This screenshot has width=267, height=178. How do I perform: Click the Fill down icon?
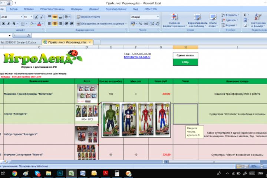245,20
